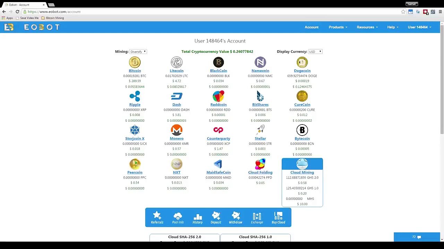Screen dimensions: 444x249
Task: Click the browser back button
Action: pyautogui.click(x=4, y=12)
